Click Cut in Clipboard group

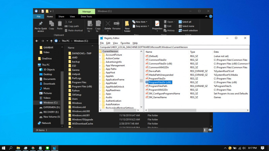click(69, 22)
